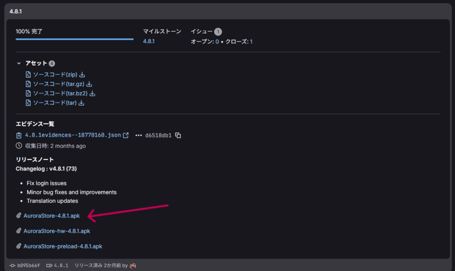Image resolution: width=455 pixels, height=271 pixels.
Task: Click the 100% 完了 progress bar
Action: (x=74, y=39)
